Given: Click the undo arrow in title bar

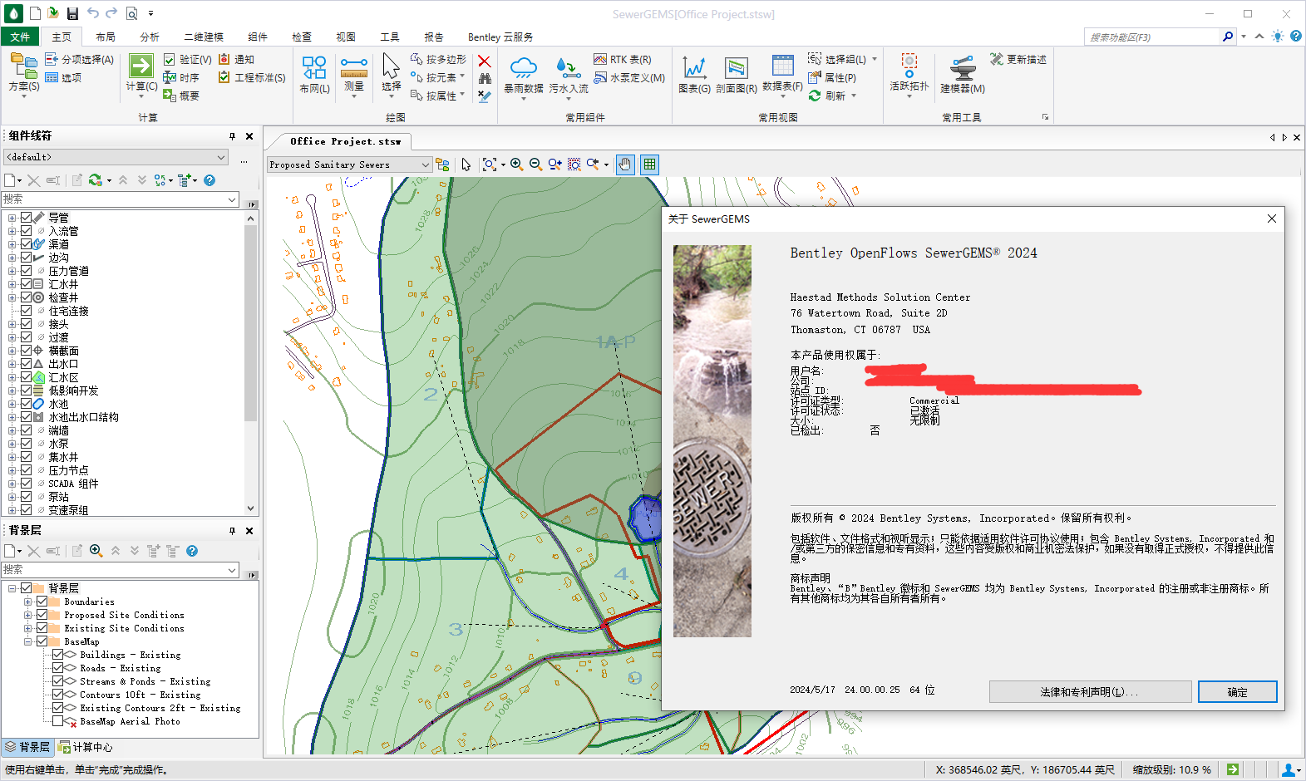Looking at the screenshot, I should (x=93, y=13).
